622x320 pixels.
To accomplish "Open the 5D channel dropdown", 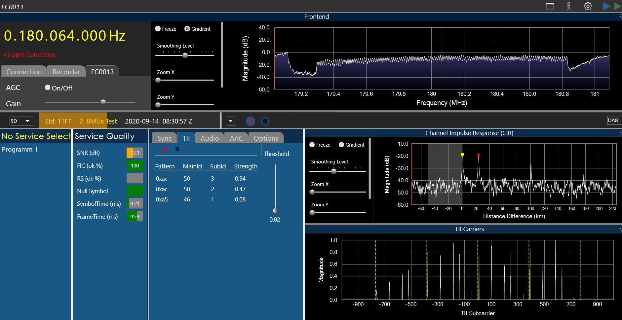I will tap(21, 121).
